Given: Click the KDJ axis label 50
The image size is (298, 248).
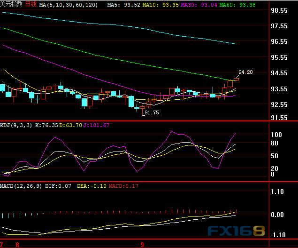Looking at the screenshot, I should (x=275, y=156).
